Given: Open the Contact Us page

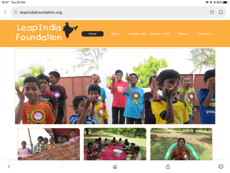Looking at the screenshot, I should (204, 34).
